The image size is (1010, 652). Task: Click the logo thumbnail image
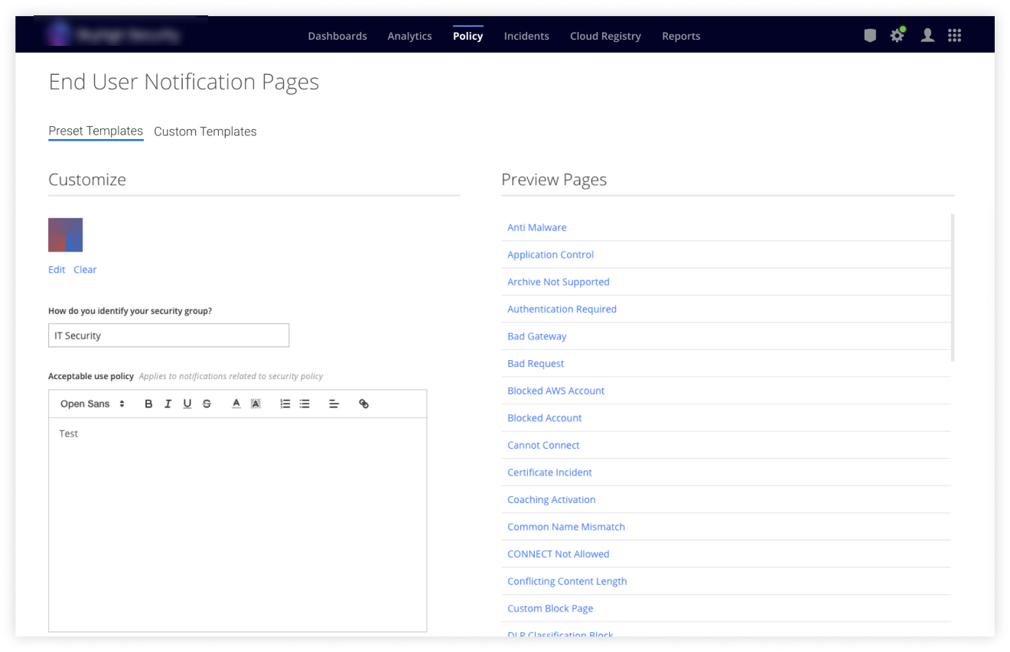(x=65, y=235)
